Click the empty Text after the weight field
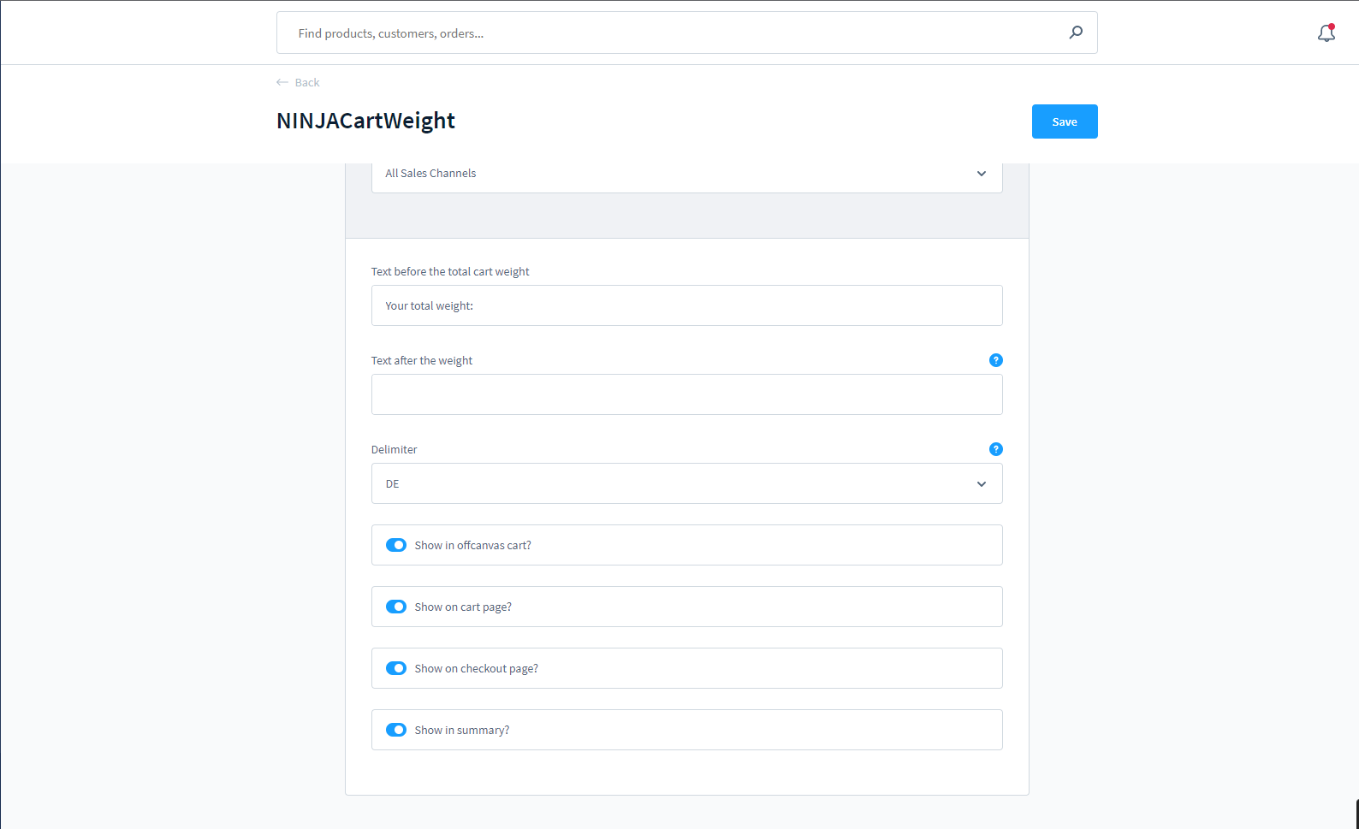The image size is (1359, 829). (686, 394)
